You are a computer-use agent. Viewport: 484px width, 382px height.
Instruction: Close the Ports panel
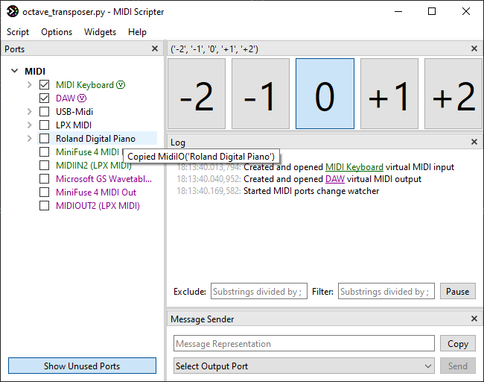[x=155, y=49]
